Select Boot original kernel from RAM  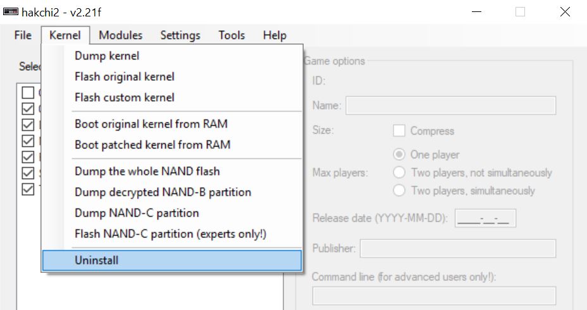[x=172, y=124]
